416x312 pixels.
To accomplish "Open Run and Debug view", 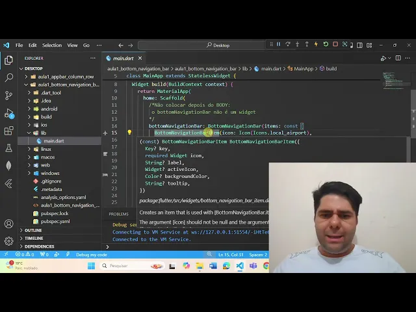I will [x=8, y=113].
